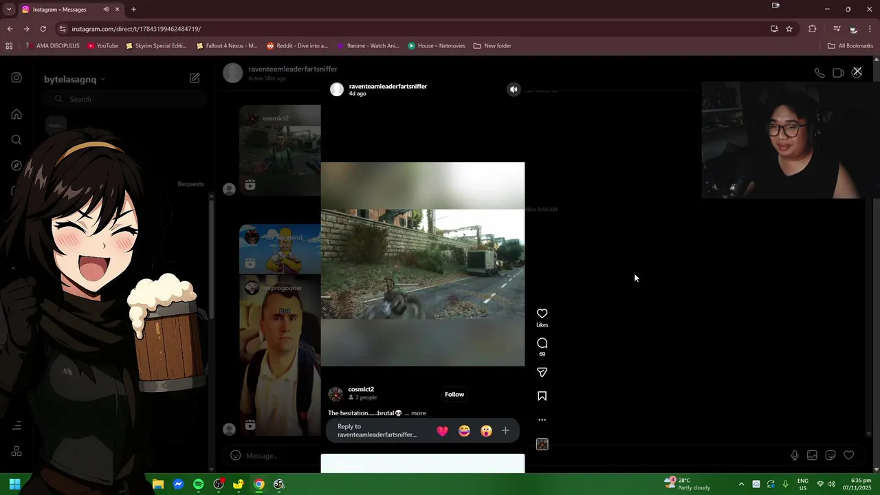This screenshot has height=495, width=880.
Task: Open Chrome extensions puzzle icon
Action: click(x=812, y=29)
